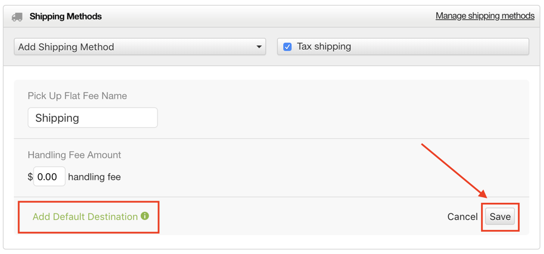This screenshot has width=544, height=254.
Task: Focus the Pick Up Flat Fee Name field
Action: 93,118
